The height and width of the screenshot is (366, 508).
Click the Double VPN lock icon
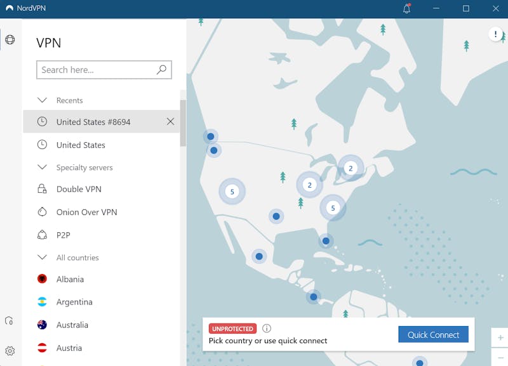click(x=42, y=188)
